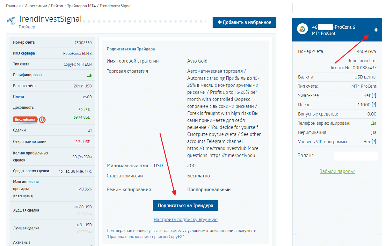Open Настроить подписку вручную link

[186, 220]
